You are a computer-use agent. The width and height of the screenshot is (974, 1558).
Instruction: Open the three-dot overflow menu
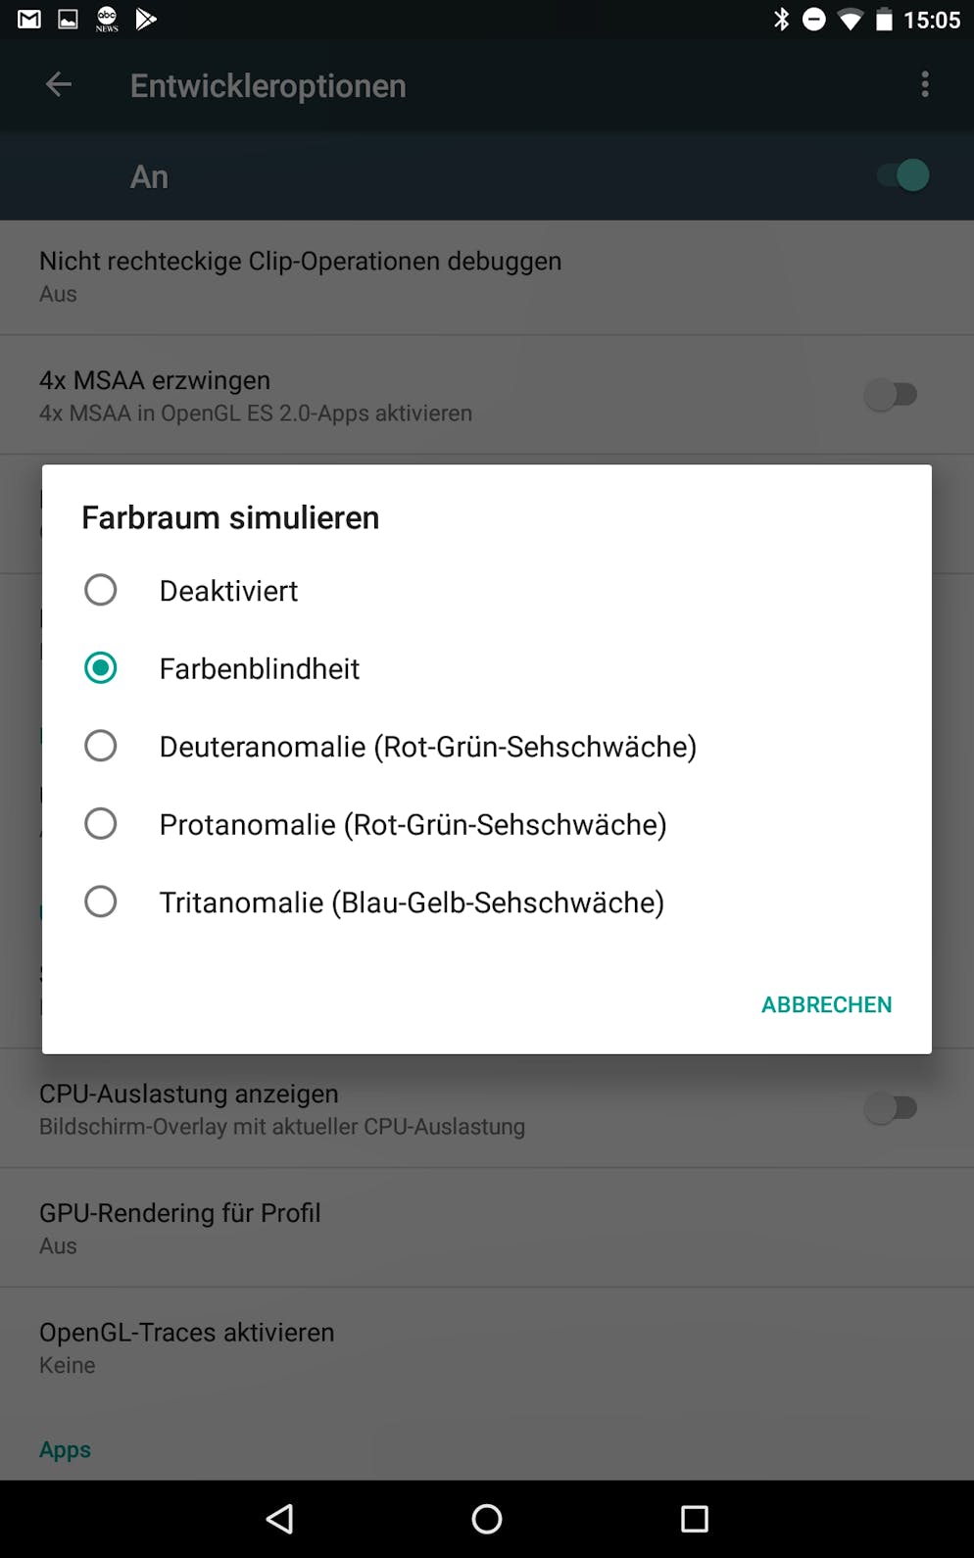pos(924,85)
